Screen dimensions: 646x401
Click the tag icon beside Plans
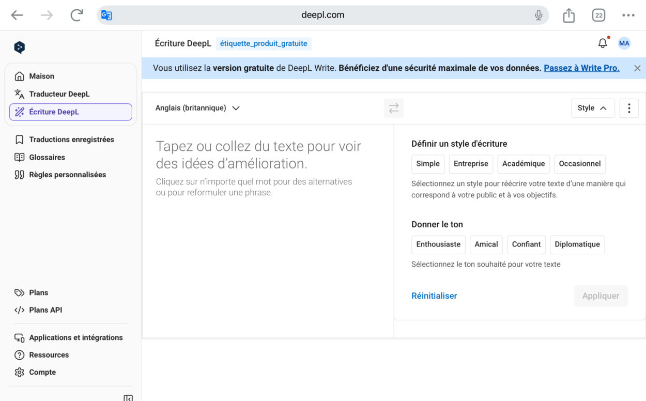tap(20, 292)
